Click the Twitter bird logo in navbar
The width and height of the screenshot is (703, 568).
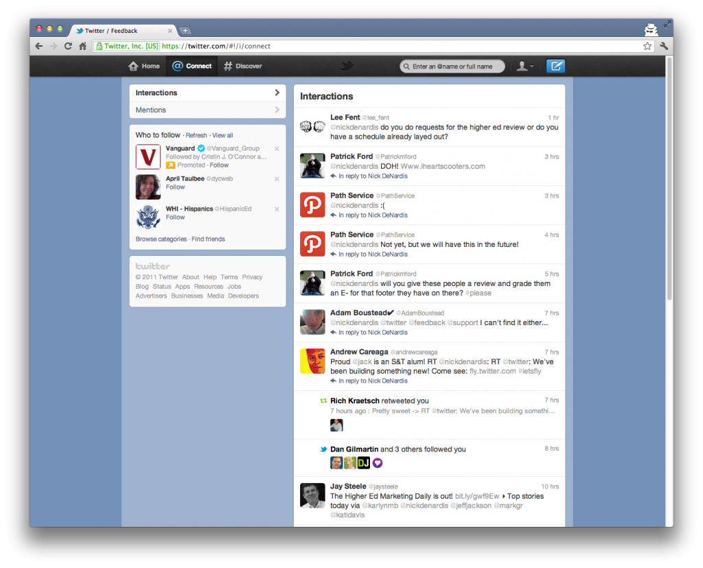[x=347, y=67]
